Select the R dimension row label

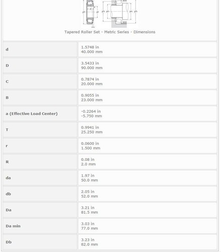pyautogui.click(x=7, y=162)
